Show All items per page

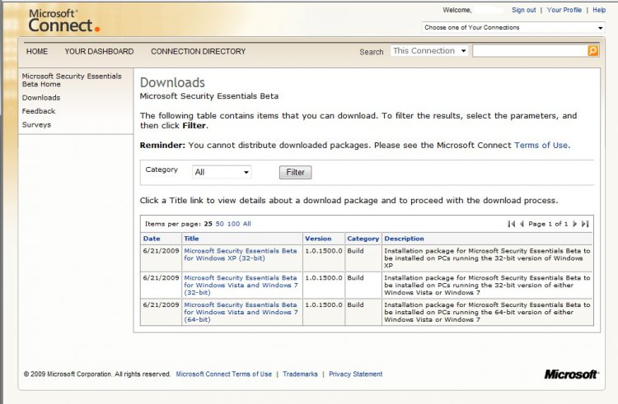(x=246, y=224)
